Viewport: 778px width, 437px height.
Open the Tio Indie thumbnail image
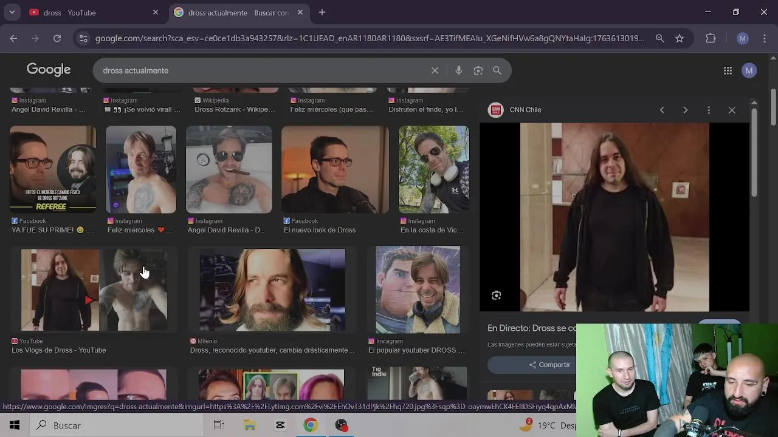pyautogui.click(x=418, y=383)
